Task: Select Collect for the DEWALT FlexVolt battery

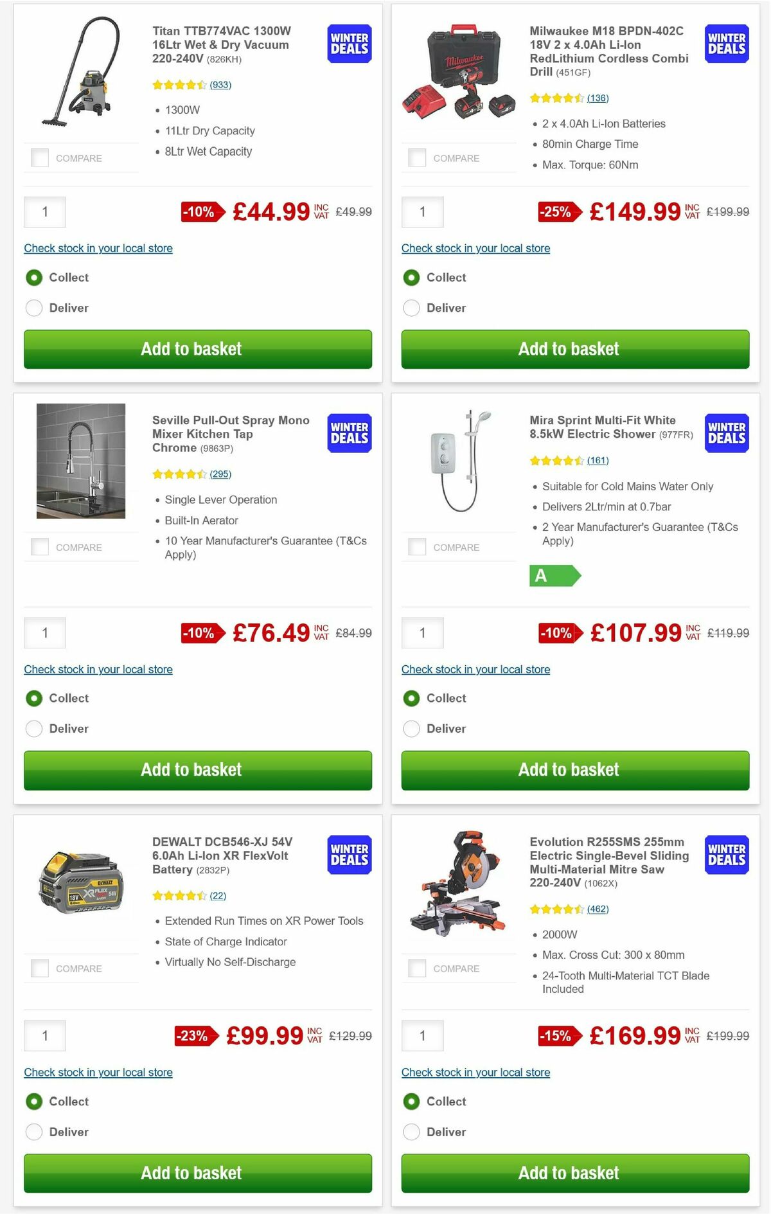Action: (34, 1101)
